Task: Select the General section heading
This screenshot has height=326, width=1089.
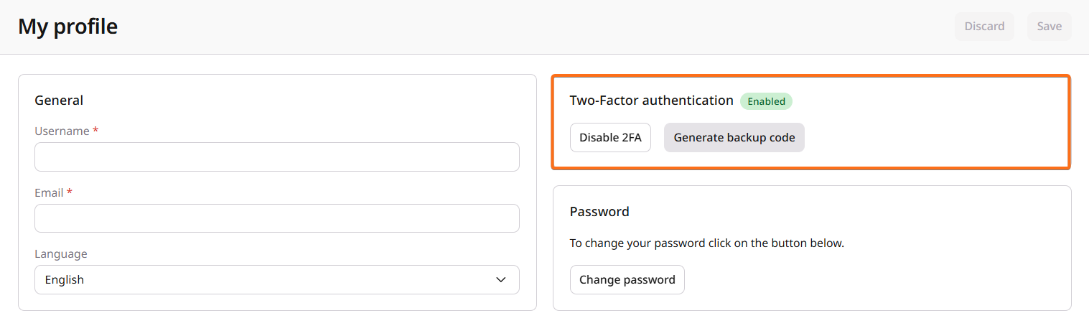Action: click(59, 101)
